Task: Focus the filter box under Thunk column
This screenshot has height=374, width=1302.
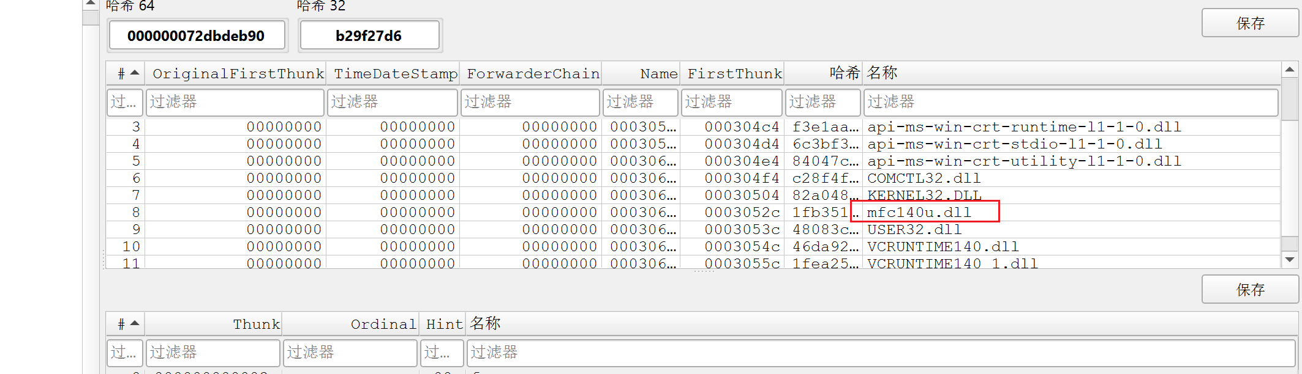Action: [x=213, y=353]
